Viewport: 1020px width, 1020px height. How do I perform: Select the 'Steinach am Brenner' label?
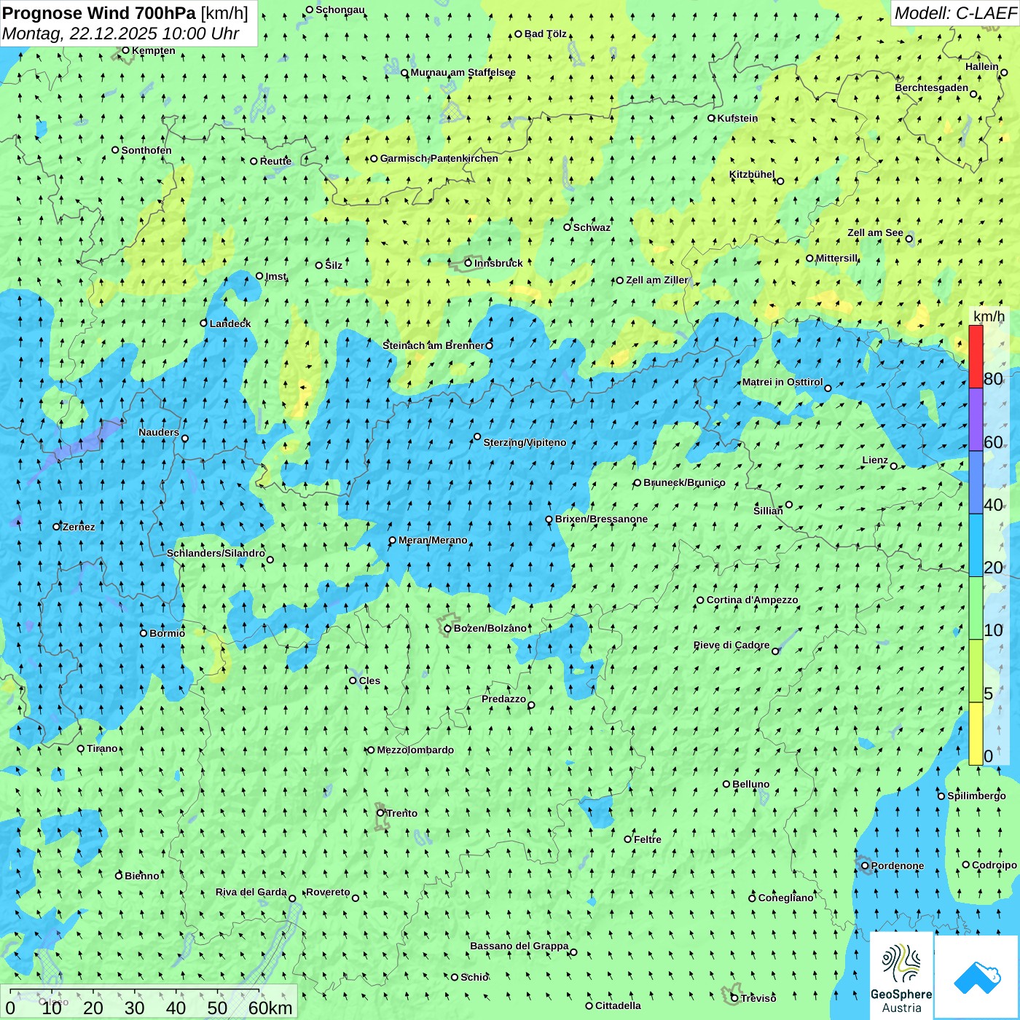point(433,345)
